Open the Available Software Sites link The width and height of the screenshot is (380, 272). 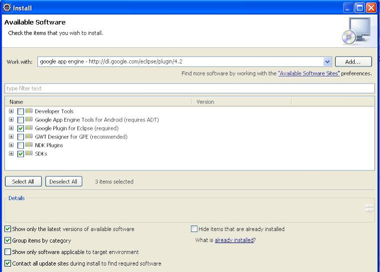pyautogui.click(x=309, y=73)
